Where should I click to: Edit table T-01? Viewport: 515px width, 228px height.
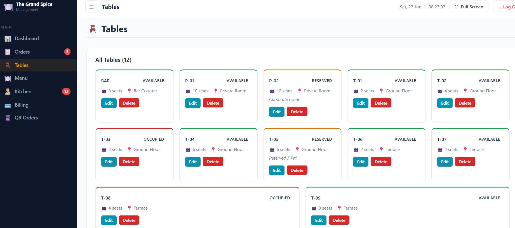coord(361,103)
